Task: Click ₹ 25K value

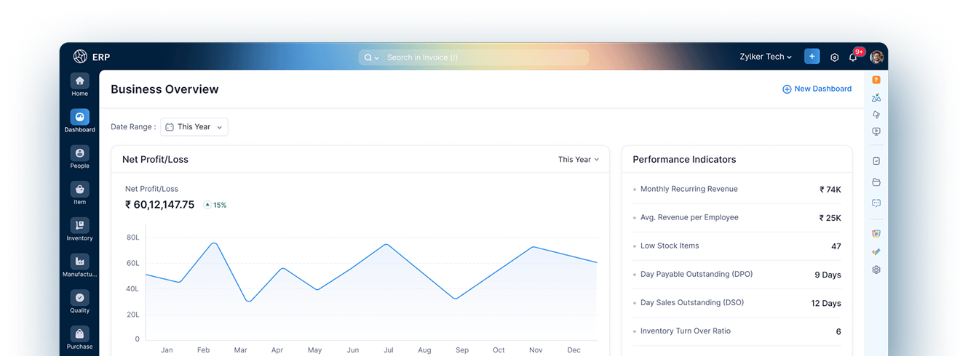Action: tap(830, 218)
